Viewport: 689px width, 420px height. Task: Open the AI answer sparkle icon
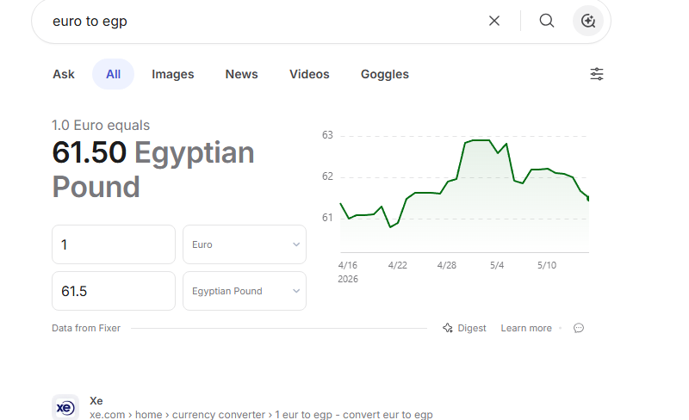click(588, 21)
